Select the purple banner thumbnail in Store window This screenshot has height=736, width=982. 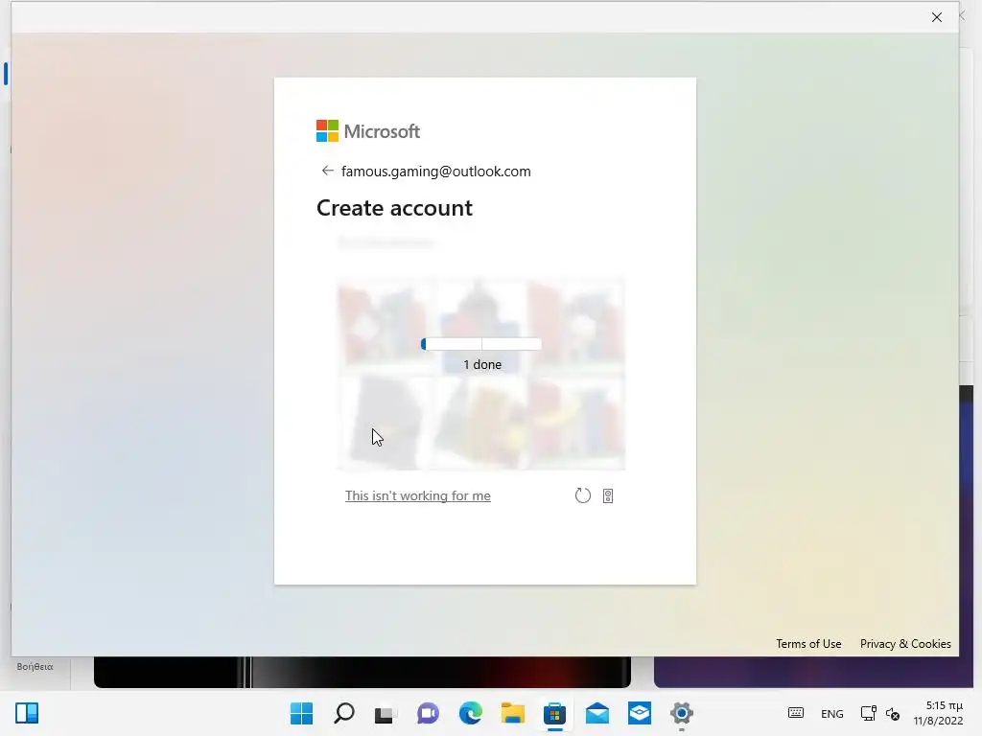813,672
